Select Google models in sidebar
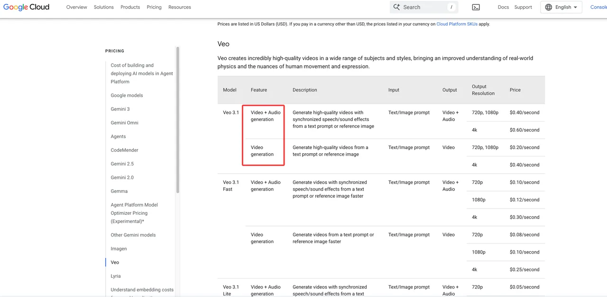 click(x=127, y=95)
